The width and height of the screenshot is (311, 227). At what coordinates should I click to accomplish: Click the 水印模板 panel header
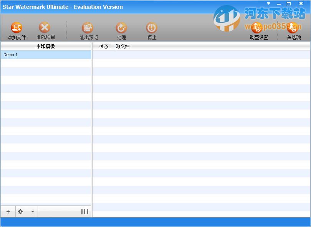click(x=46, y=46)
